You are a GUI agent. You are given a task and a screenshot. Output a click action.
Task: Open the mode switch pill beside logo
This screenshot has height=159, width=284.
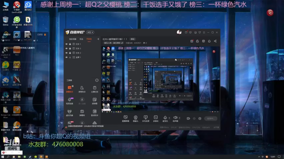coord(90,32)
